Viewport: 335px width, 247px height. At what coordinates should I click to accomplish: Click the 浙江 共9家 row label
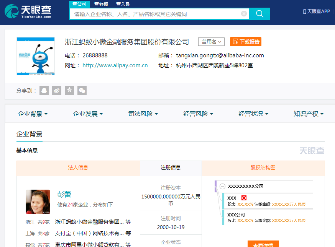coord(38,222)
